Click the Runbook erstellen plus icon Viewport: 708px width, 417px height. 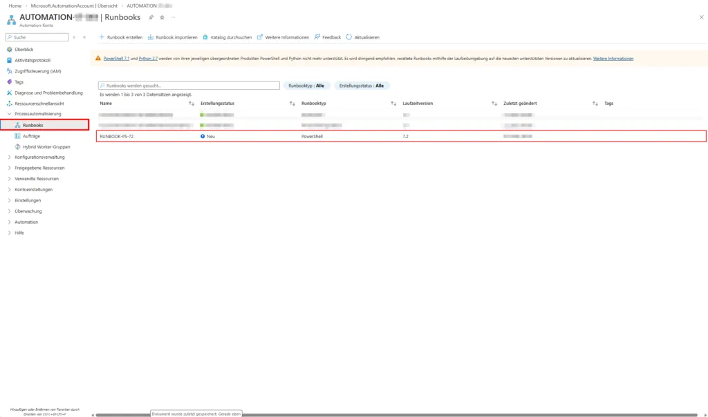tap(102, 37)
